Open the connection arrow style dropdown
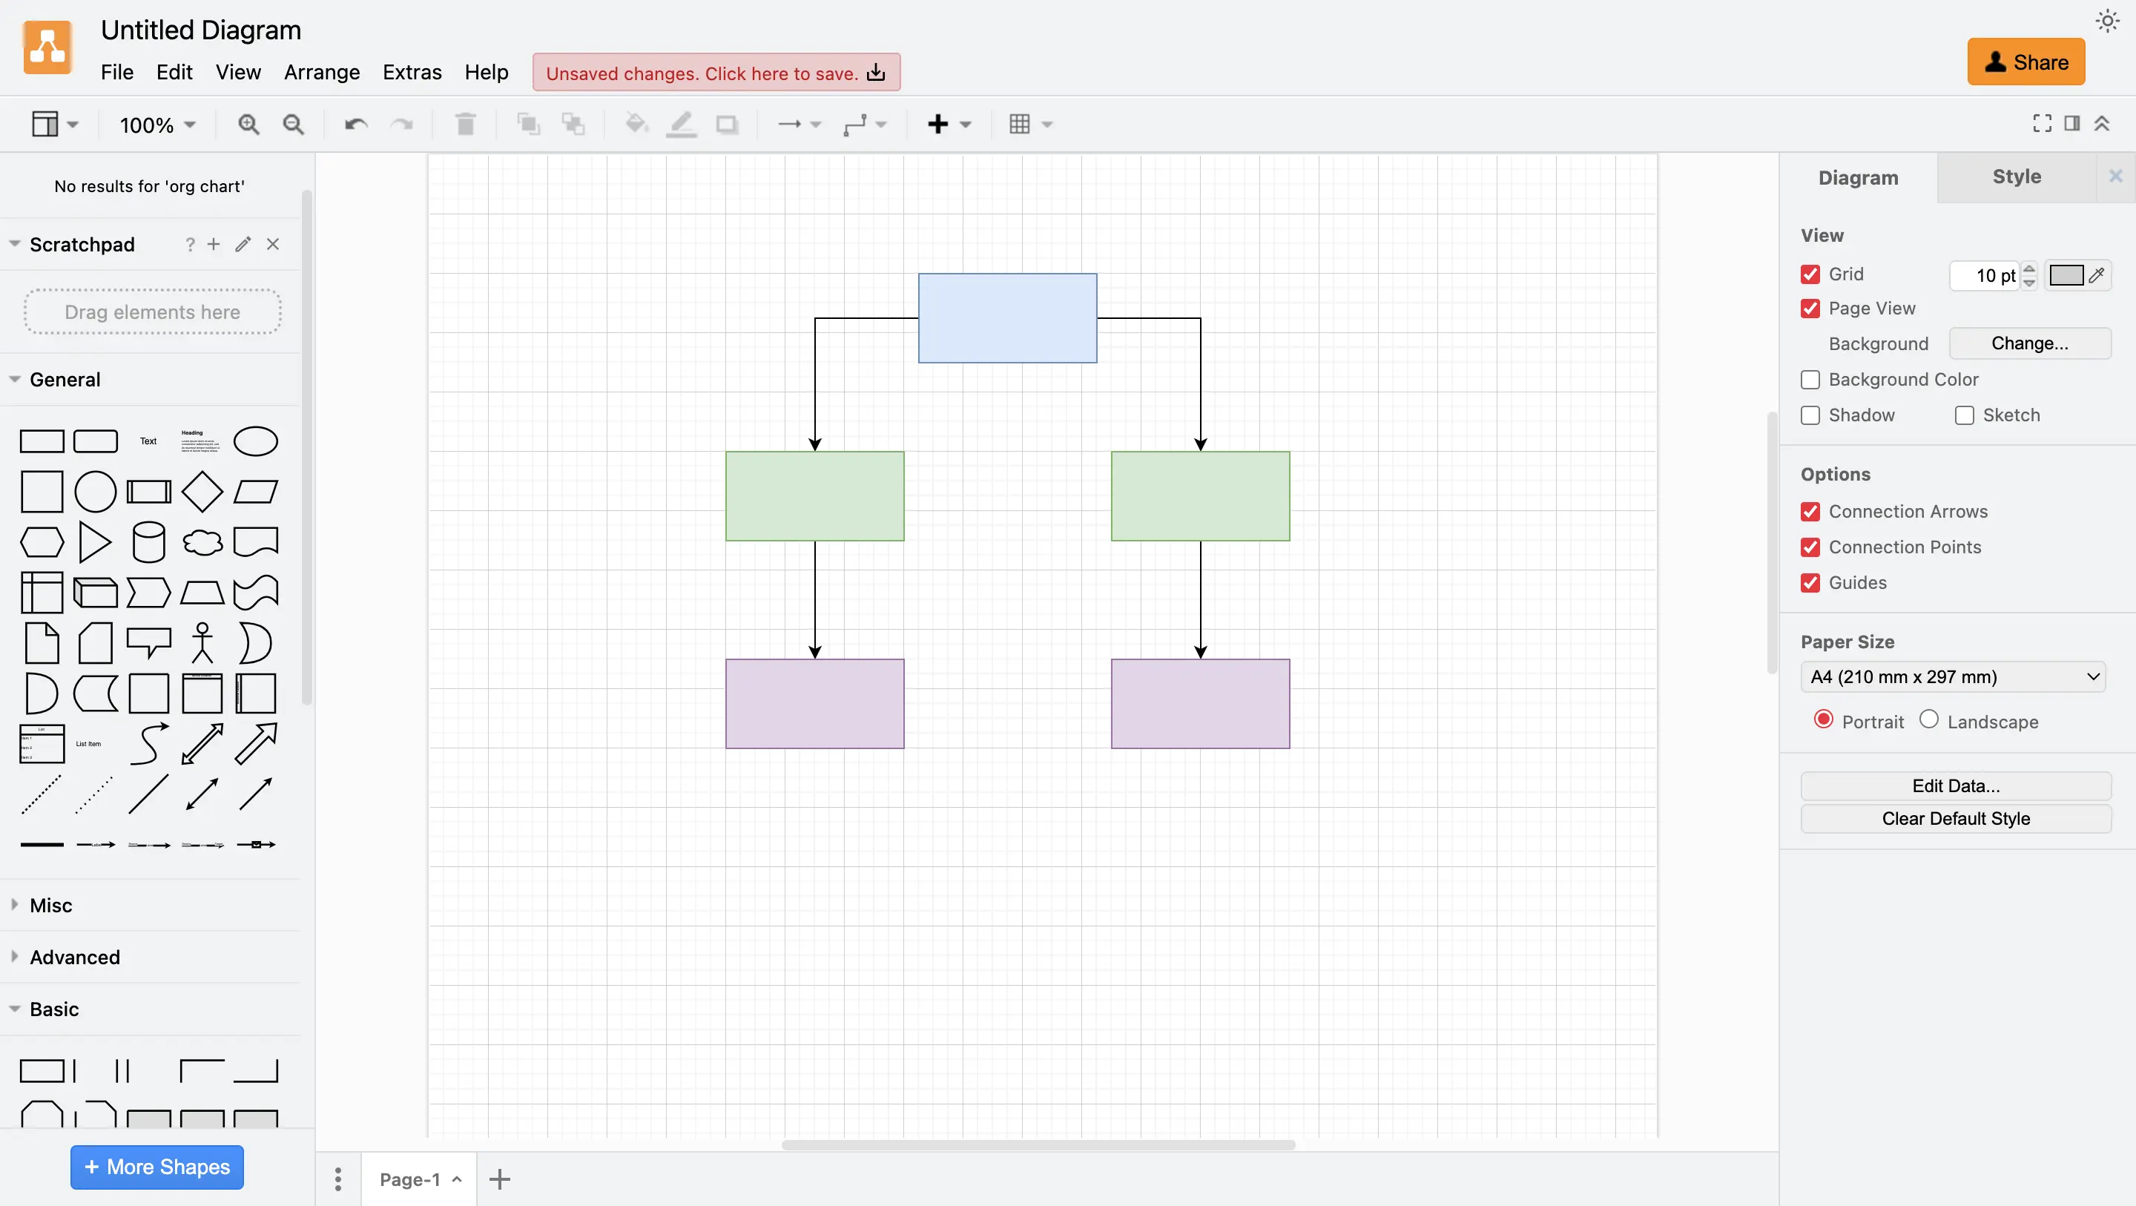2136x1206 pixels. [800, 125]
